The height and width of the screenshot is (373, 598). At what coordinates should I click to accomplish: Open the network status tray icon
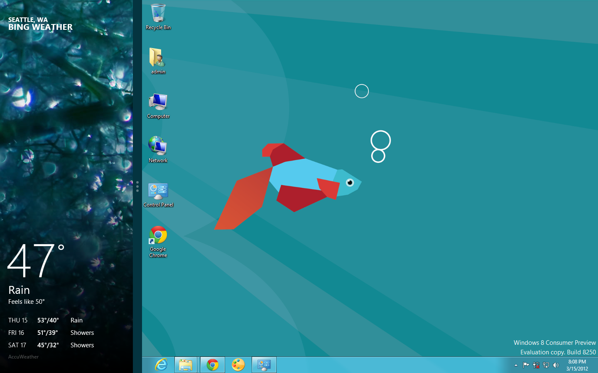pyautogui.click(x=546, y=365)
